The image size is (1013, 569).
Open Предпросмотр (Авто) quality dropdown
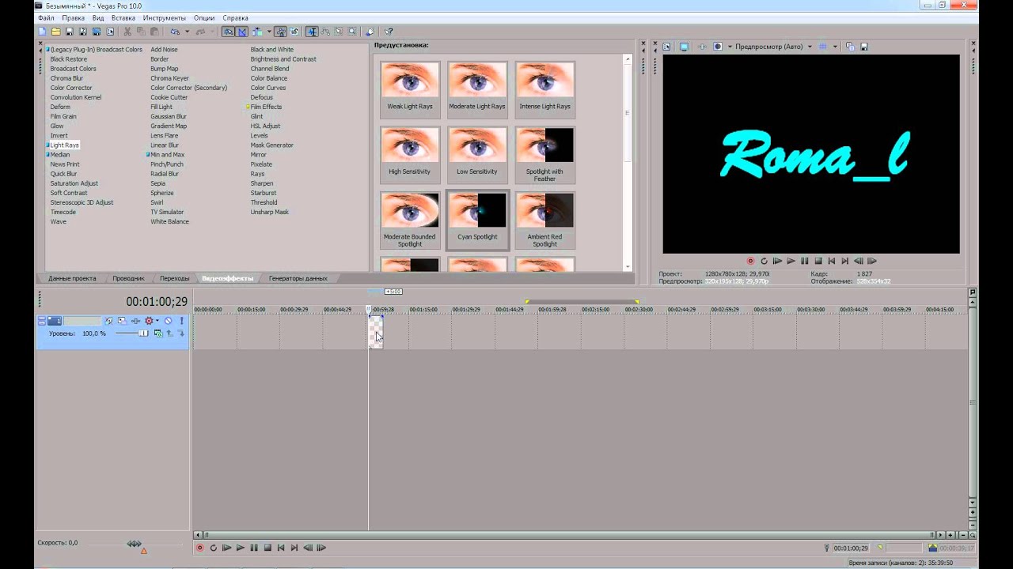point(773,47)
